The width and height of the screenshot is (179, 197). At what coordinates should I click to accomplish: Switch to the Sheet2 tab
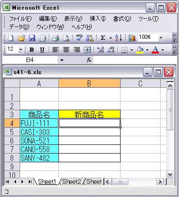click(71, 181)
